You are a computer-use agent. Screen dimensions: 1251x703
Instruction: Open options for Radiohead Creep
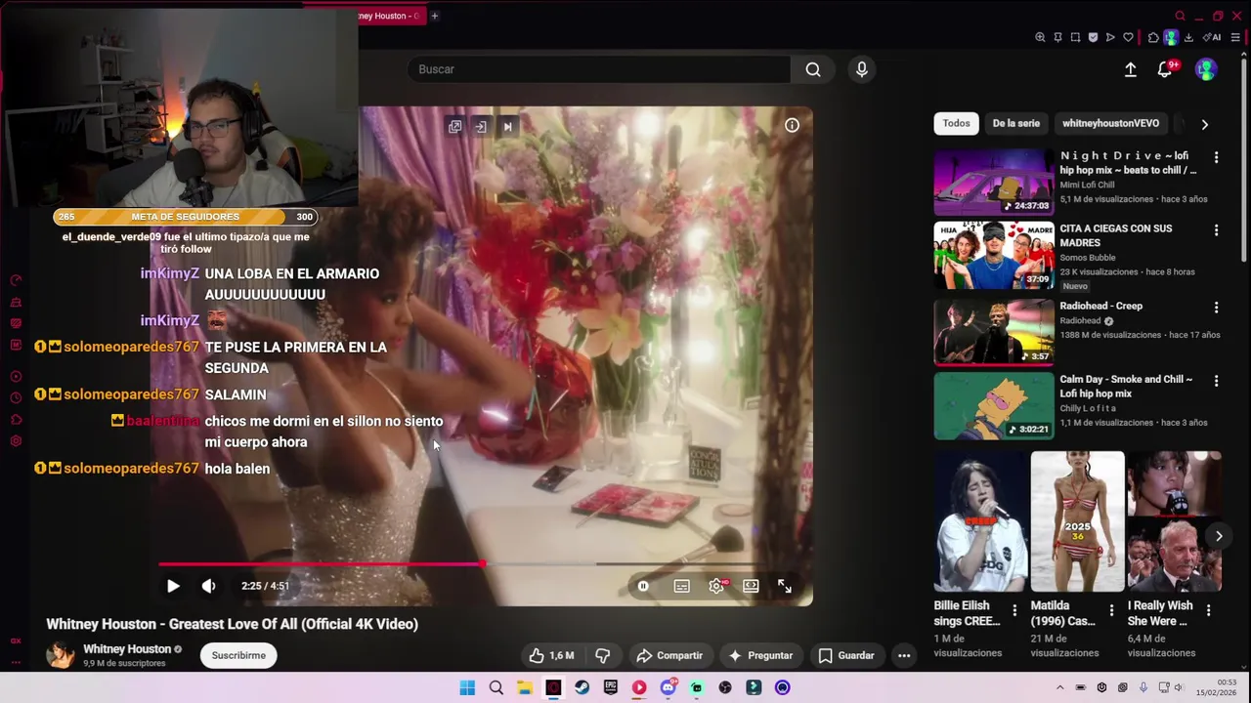point(1216,308)
